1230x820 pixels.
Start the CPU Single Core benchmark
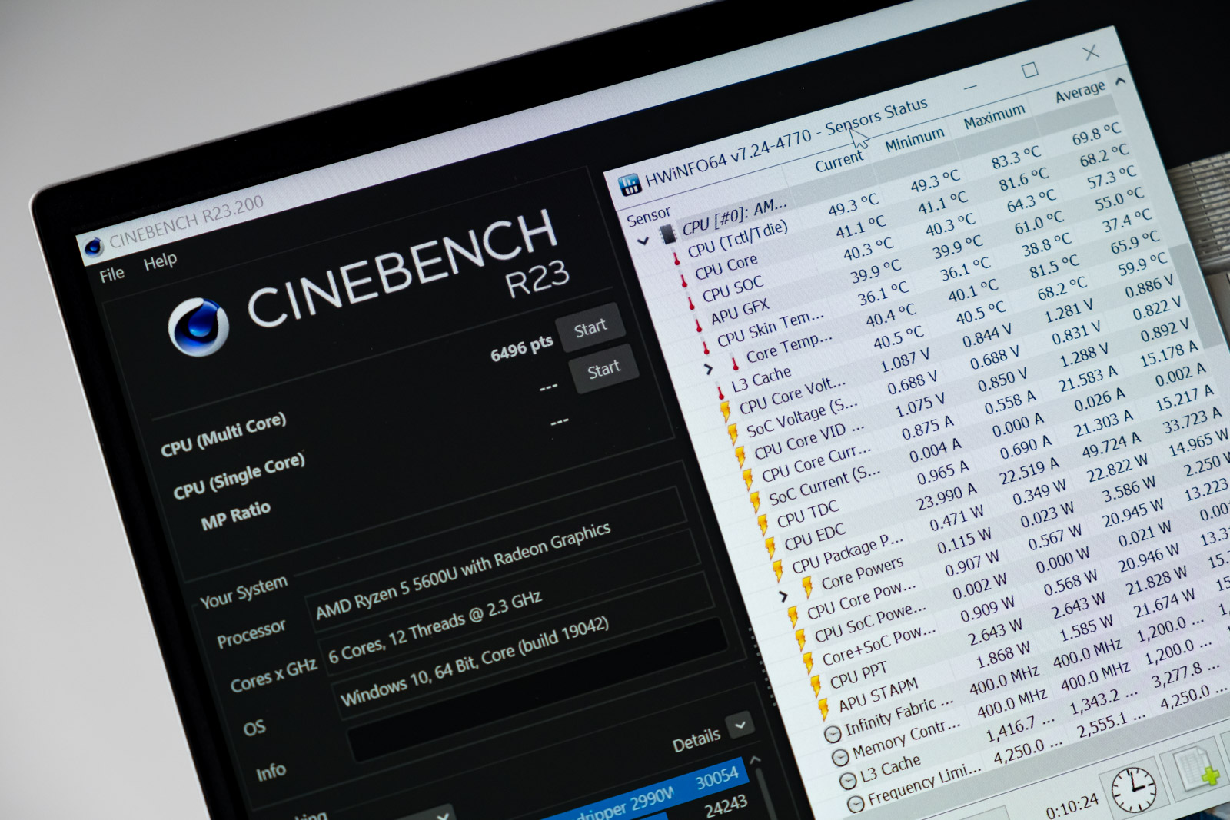coord(603,370)
